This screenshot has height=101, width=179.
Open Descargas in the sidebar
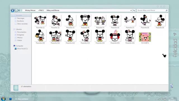click(x=21, y=18)
